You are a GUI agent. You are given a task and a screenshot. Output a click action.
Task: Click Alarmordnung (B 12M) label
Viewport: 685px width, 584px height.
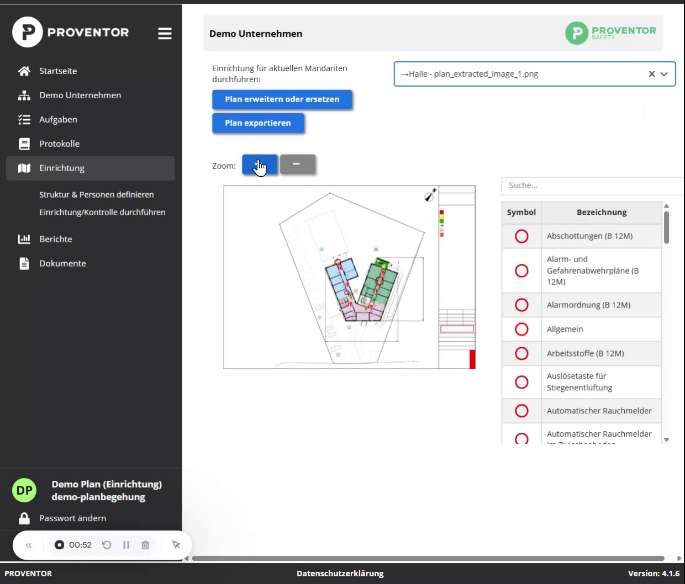[588, 305]
